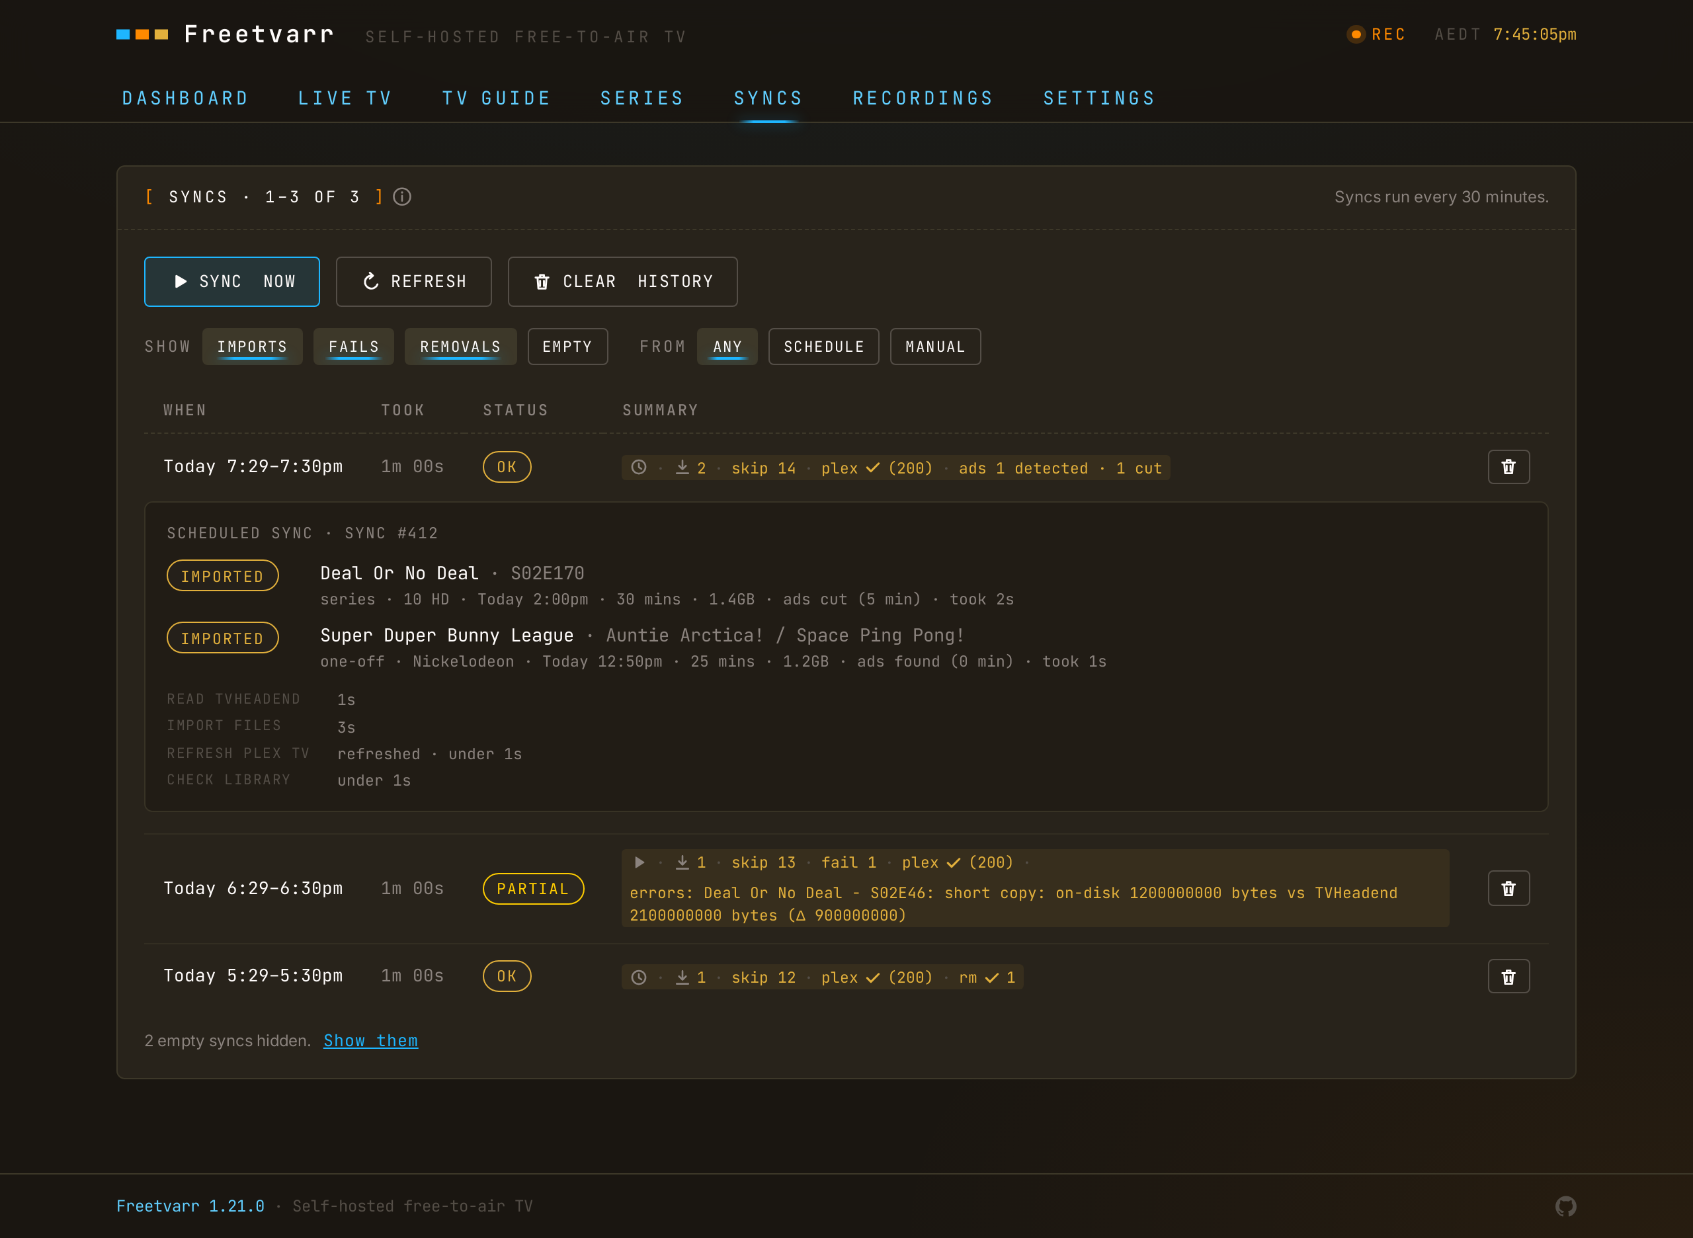Screen dimensions: 1693x1238
Task: Open the Settings tab
Action: click(x=1099, y=98)
